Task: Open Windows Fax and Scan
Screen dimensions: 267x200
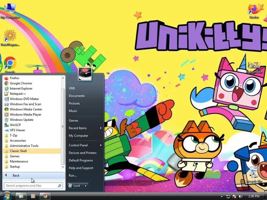Action: click(x=32, y=104)
